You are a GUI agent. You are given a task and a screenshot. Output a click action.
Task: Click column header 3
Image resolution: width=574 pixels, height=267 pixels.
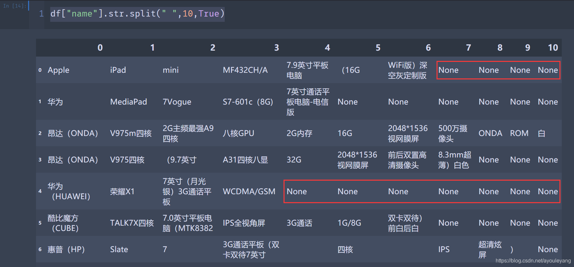[x=277, y=48]
